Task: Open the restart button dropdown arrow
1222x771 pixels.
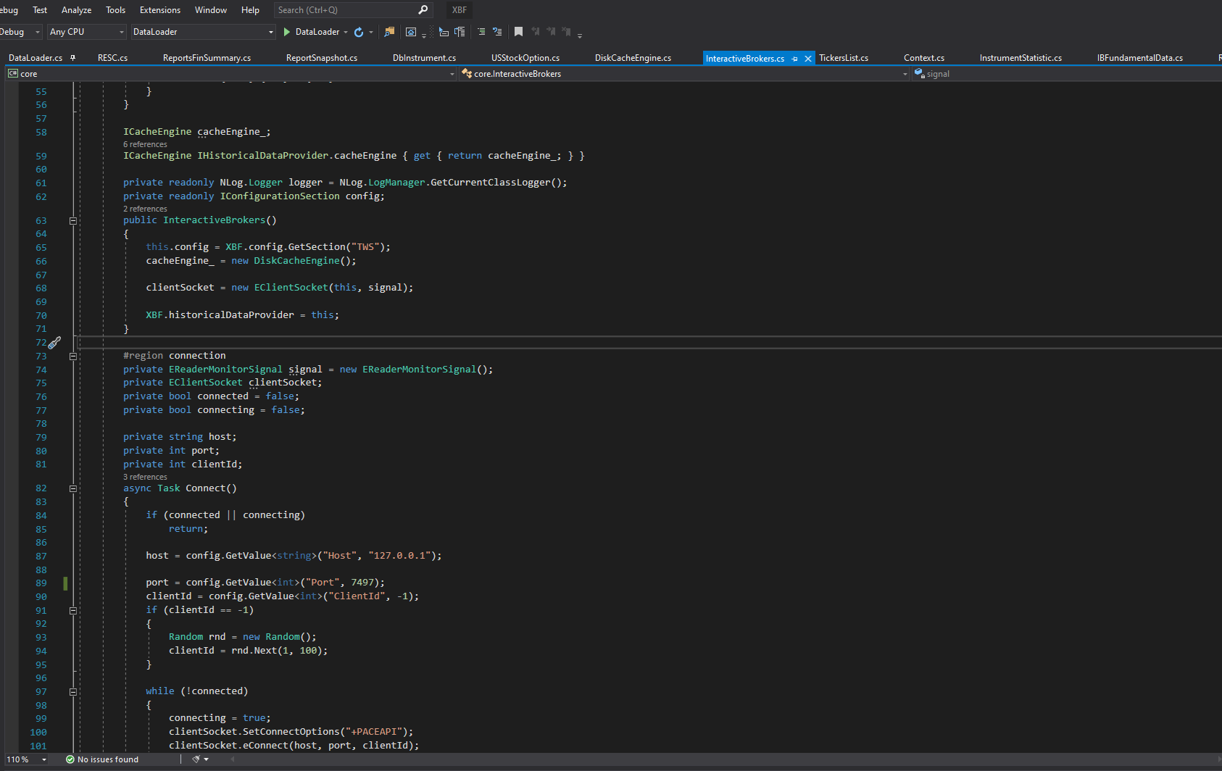Action: 371,32
